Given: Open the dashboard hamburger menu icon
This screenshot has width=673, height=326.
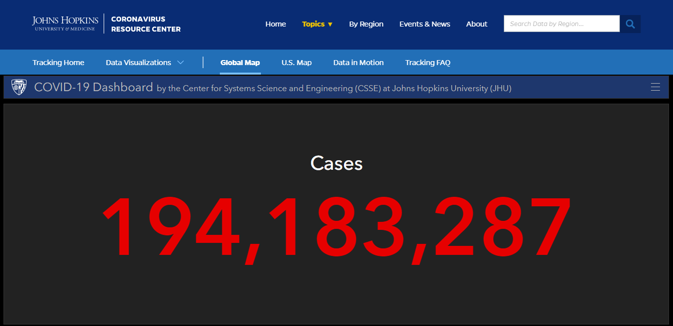Looking at the screenshot, I should tap(655, 87).
